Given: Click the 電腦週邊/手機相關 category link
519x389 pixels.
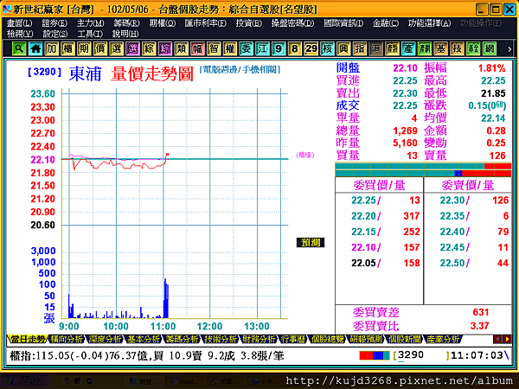Looking at the screenshot, I should [240, 69].
